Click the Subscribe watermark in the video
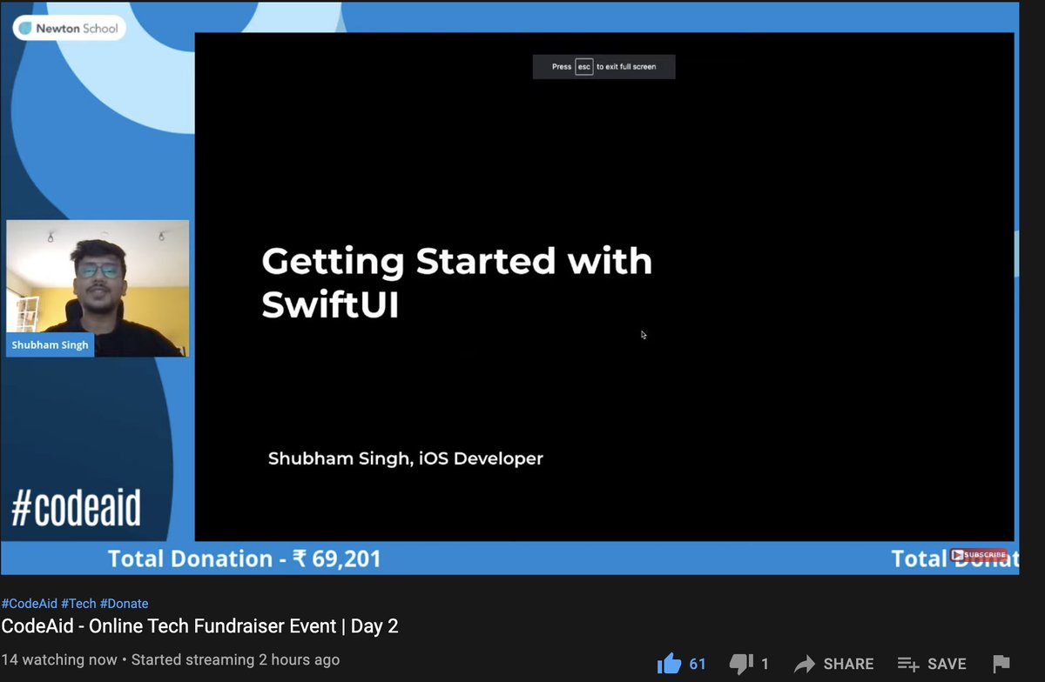The height and width of the screenshot is (682, 1045). pos(979,555)
